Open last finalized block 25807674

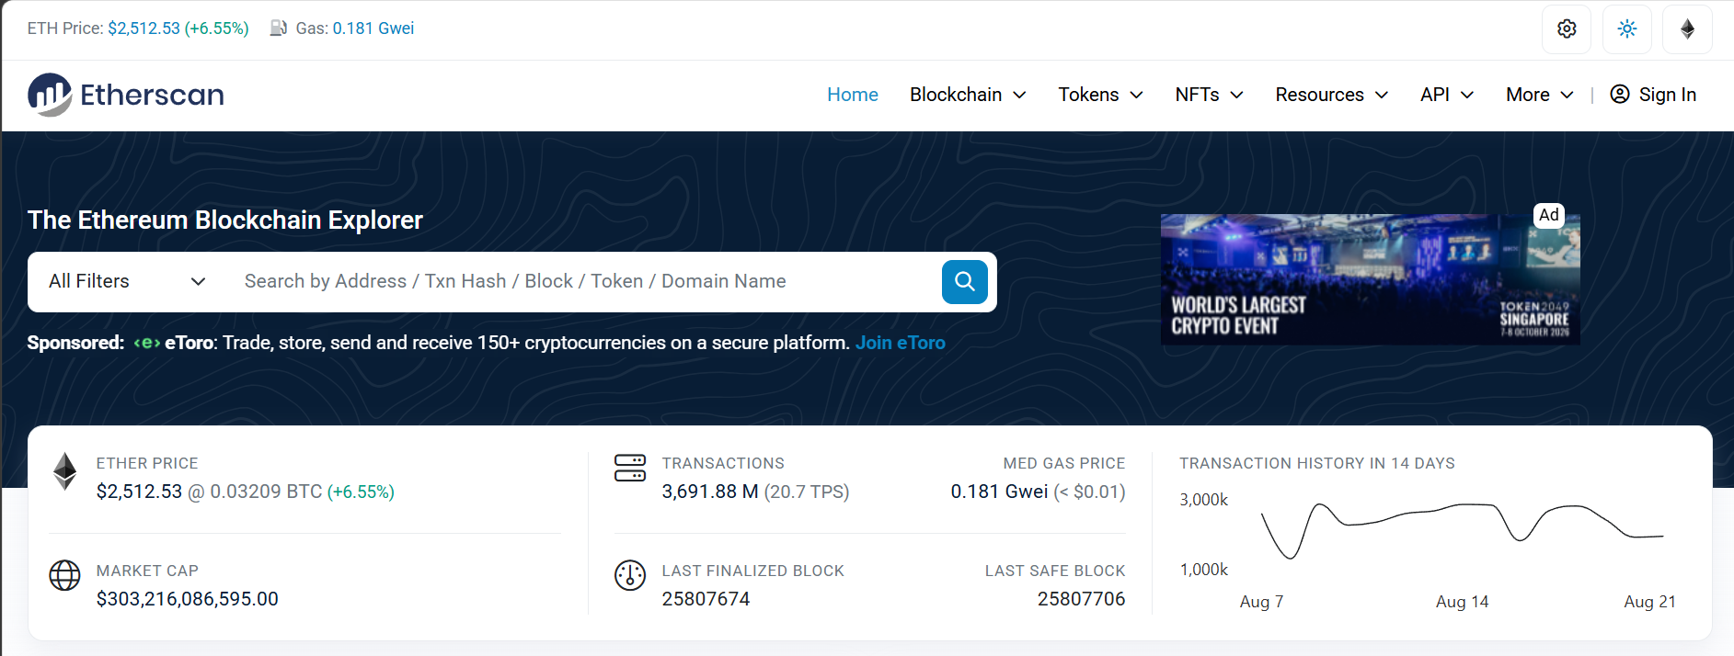[706, 599]
